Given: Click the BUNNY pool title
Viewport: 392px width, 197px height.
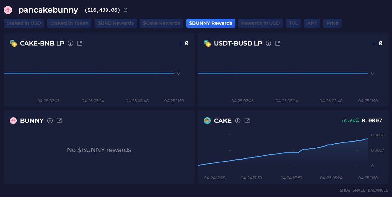Looking at the screenshot, I should point(32,120).
